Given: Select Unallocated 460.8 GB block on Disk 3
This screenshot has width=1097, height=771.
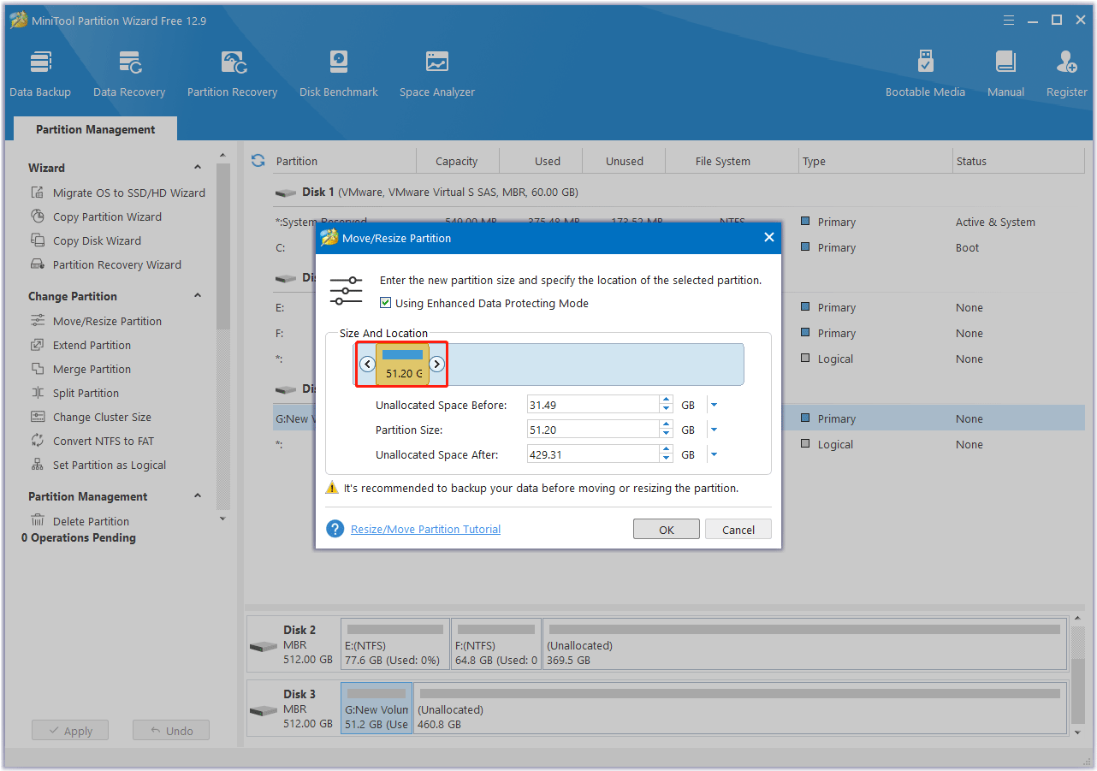Looking at the screenshot, I should tap(740, 709).
